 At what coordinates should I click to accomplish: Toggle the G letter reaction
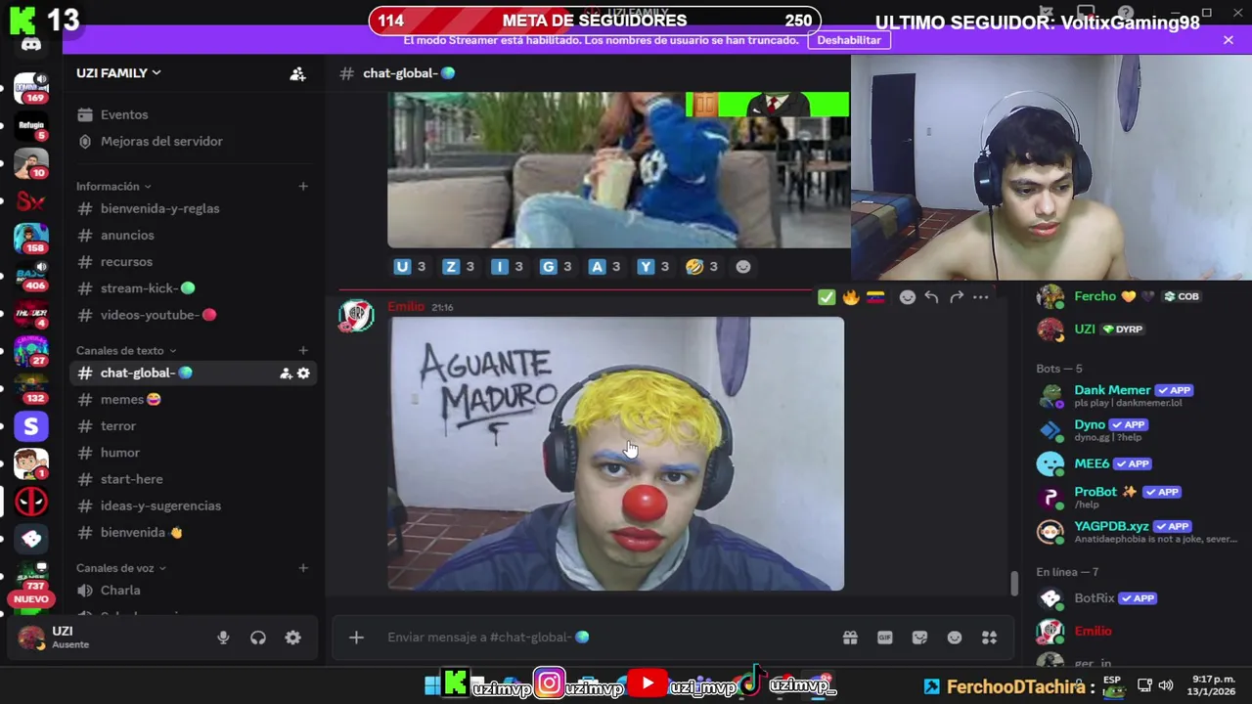pos(557,266)
